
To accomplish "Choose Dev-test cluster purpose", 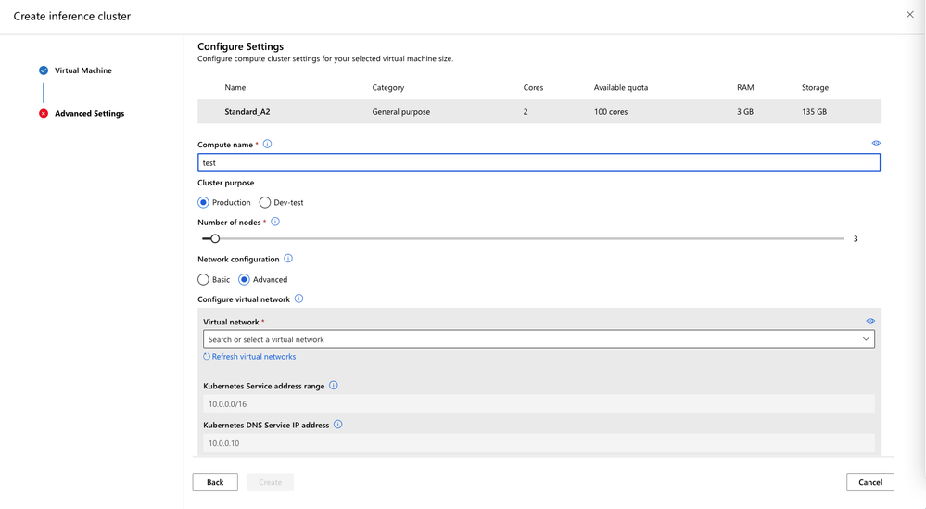I will tap(264, 202).
